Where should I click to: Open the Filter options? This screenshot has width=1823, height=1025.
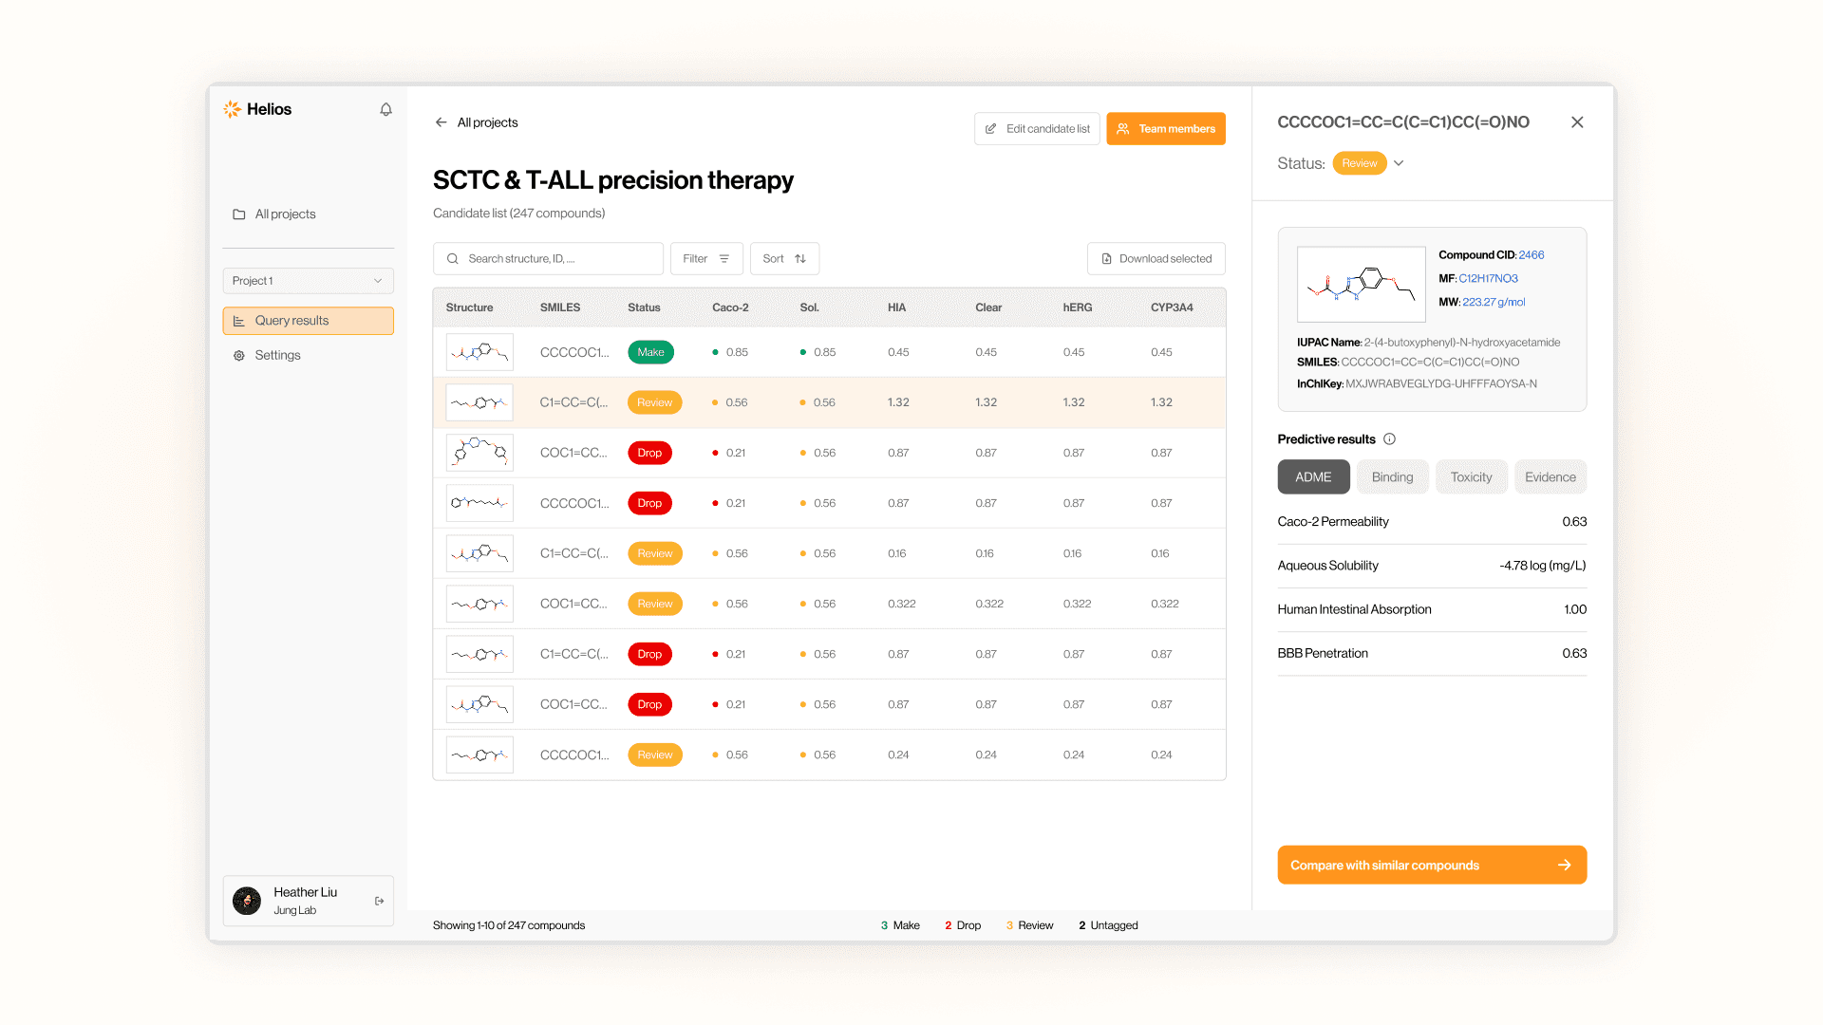(705, 258)
